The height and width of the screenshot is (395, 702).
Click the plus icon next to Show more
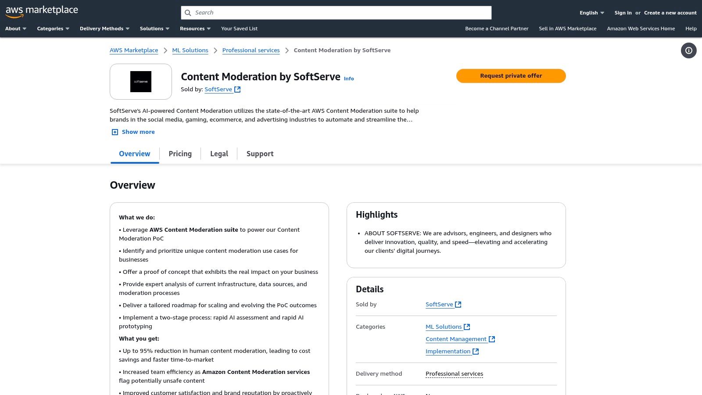(x=115, y=132)
